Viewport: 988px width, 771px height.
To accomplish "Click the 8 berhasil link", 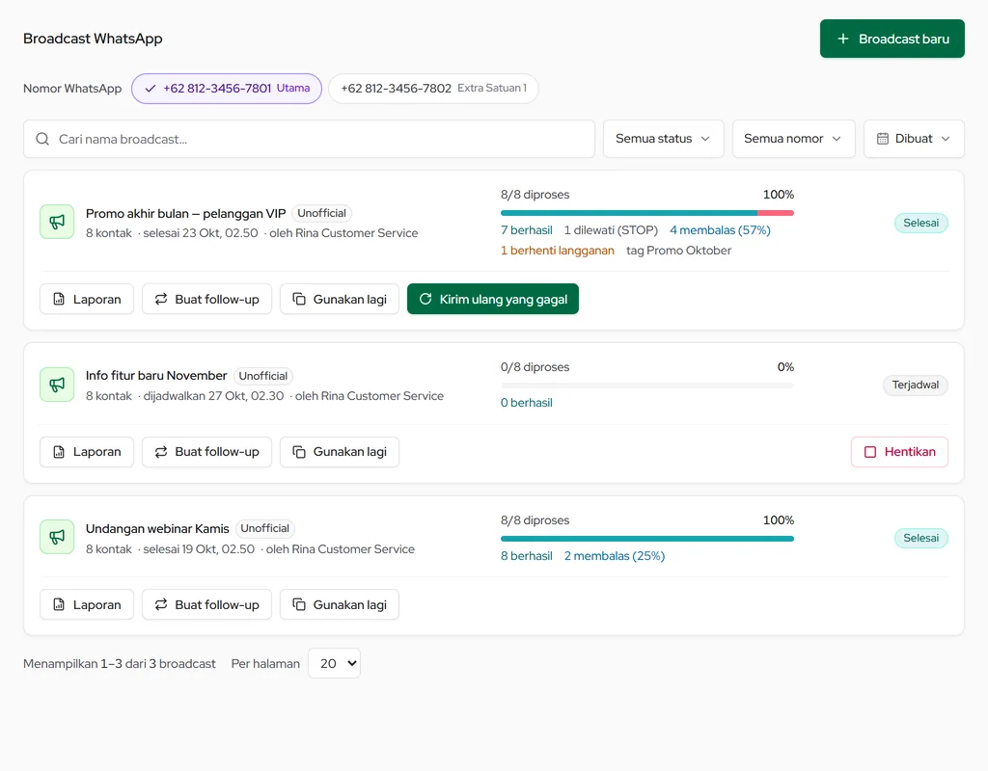I will coord(527,556).
